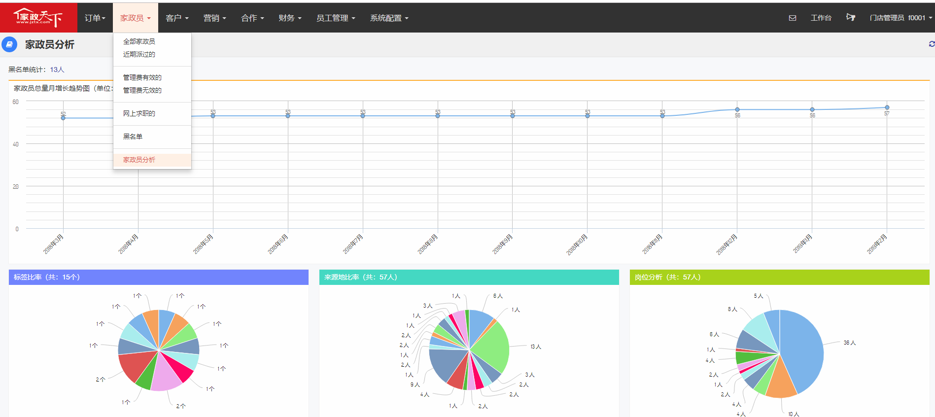The height and width of the screenshot is (417, 935).
Task: Expand the 客户 menu
Action: [177, 18]
